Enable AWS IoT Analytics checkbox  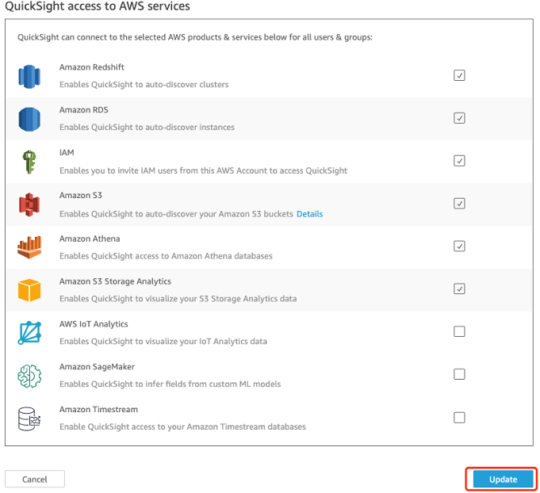tap(459, 332)
